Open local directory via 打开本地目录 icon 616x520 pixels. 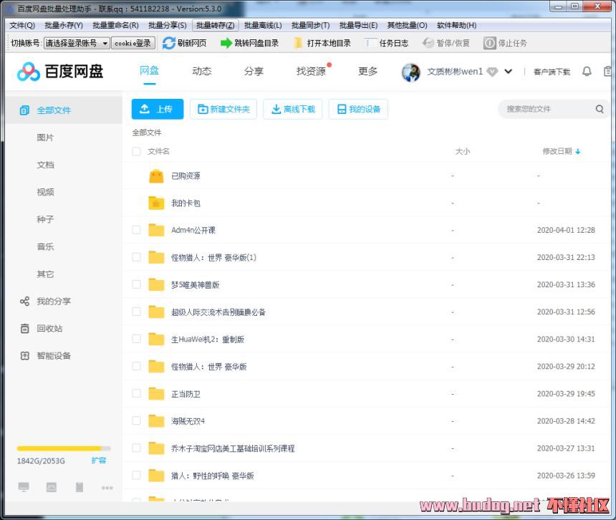(x=299, y=43)
